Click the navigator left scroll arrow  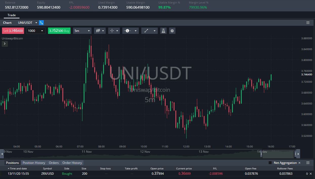[x=2, y=154]
